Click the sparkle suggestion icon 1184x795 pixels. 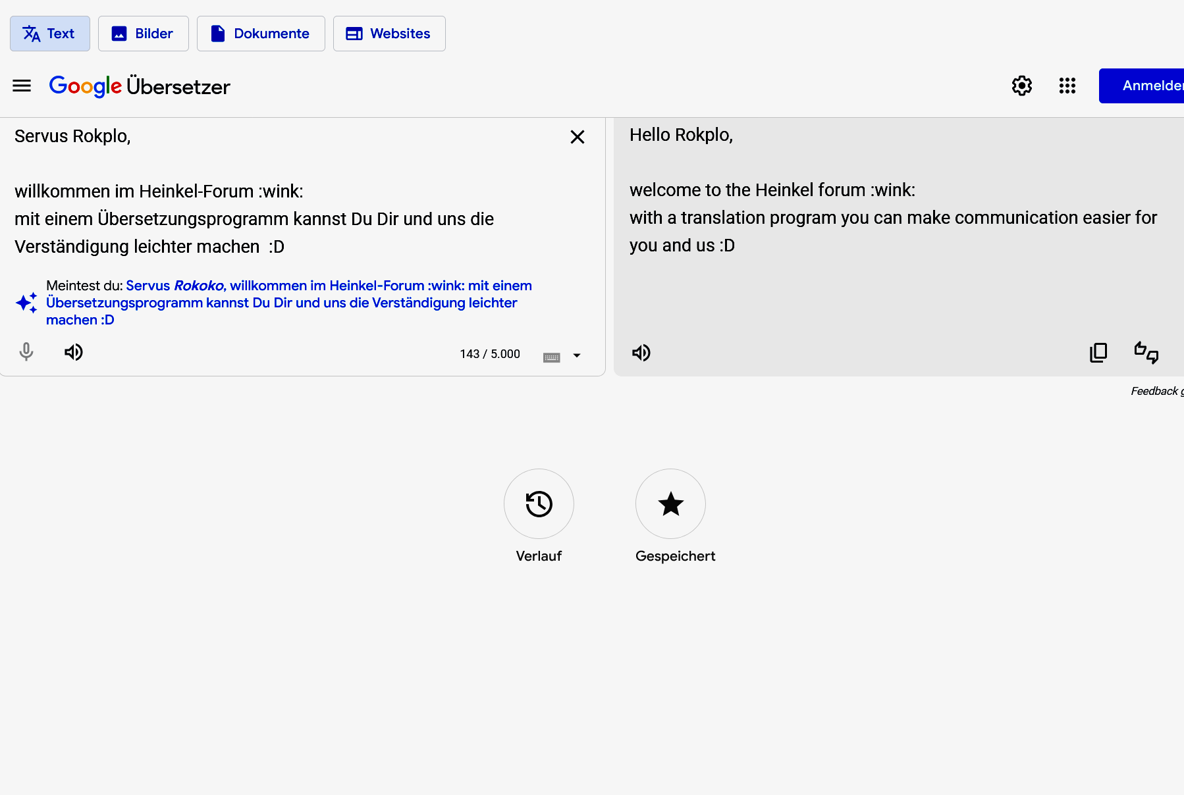(x=26, y=303)
